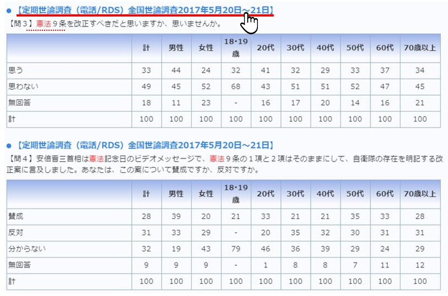This screenshot has width=448, height=296.
Task: Click the red 憲法 keyword in 問3
Action: pos(44,25)
